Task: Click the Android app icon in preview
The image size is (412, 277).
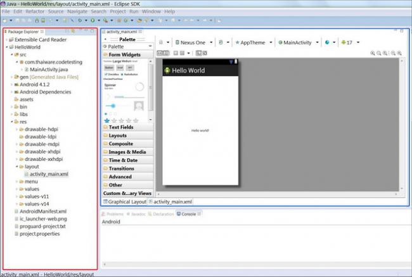Action: pos(167,70)
